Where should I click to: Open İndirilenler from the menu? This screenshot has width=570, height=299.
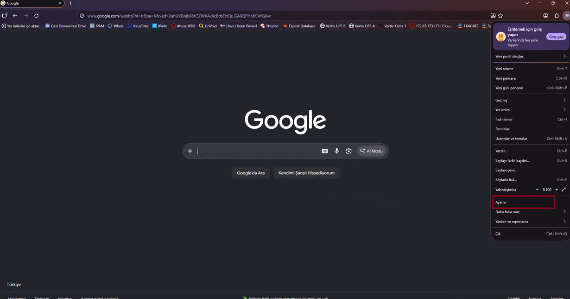(531, 120)
